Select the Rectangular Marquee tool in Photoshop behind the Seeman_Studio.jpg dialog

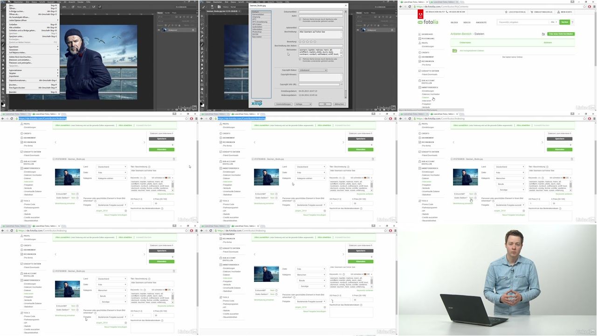[202, 20]
